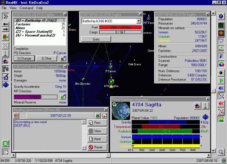Click the Goto button
This screenshot has height=164, width=227.
[x=96, y=39]
